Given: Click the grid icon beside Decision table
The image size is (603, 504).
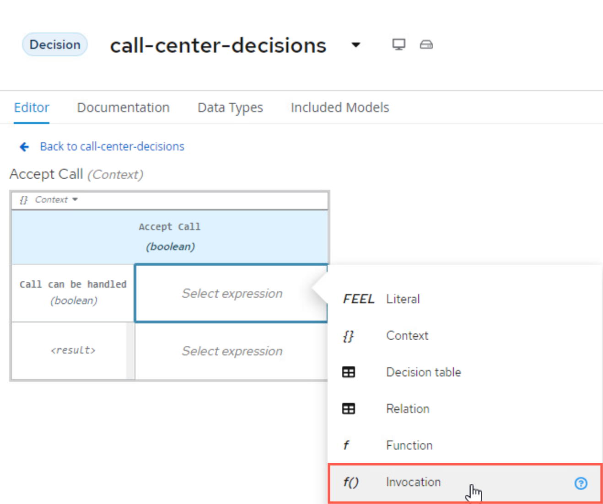Looking at the screenshot, I should click(349, 372).
